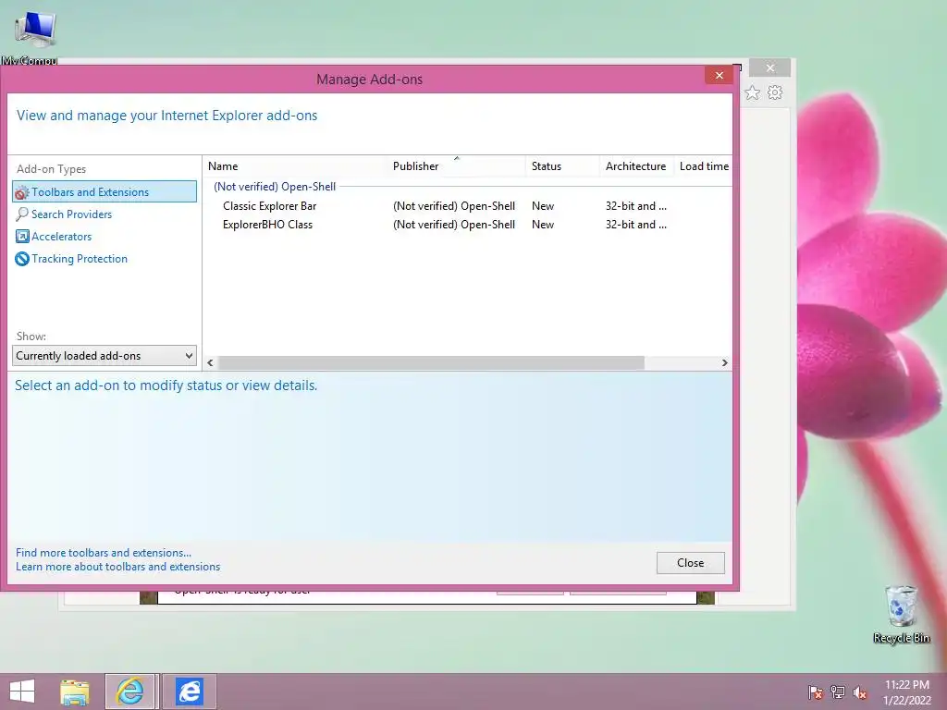Open the Windows Start button

[22, 692]
